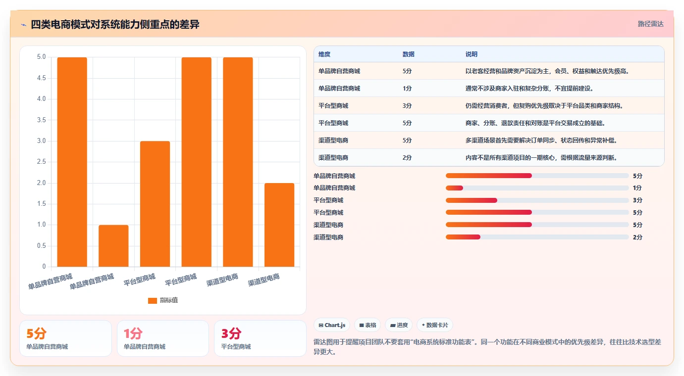The image size is (684, 376).
Task: Click the 2.5 tick on the y-axis
Action: pos(41,162)
